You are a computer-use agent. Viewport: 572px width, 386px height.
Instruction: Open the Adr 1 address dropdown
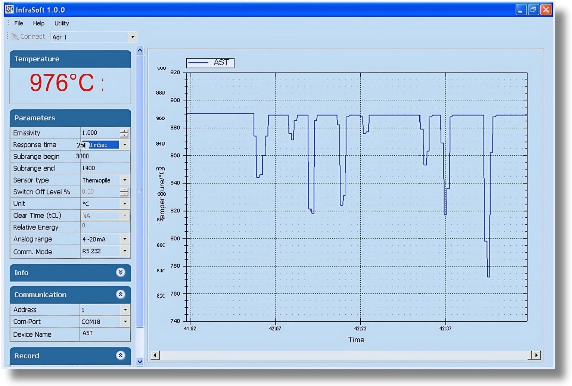[x=133, y=37]
